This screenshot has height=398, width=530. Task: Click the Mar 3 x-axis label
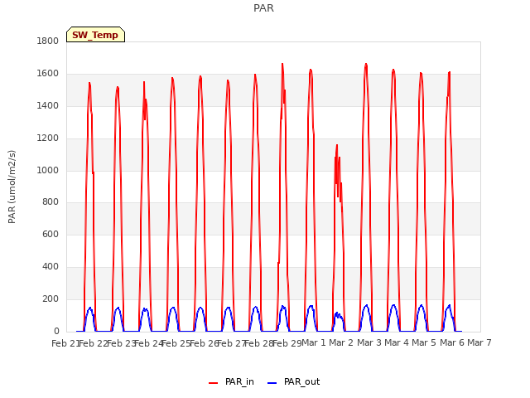[x=369, y=342]
